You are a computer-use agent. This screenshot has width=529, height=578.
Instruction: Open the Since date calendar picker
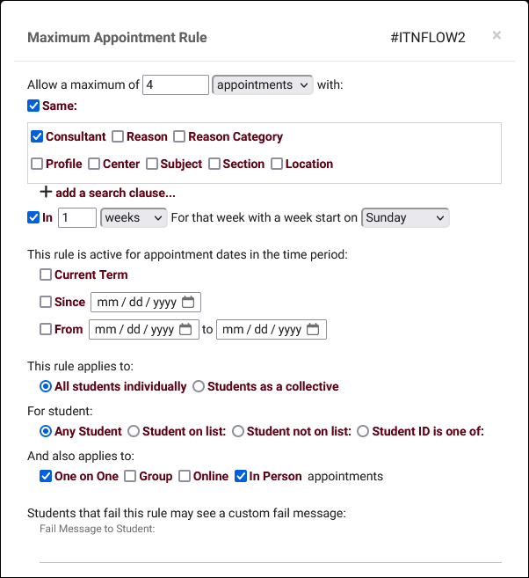point(188,303)
